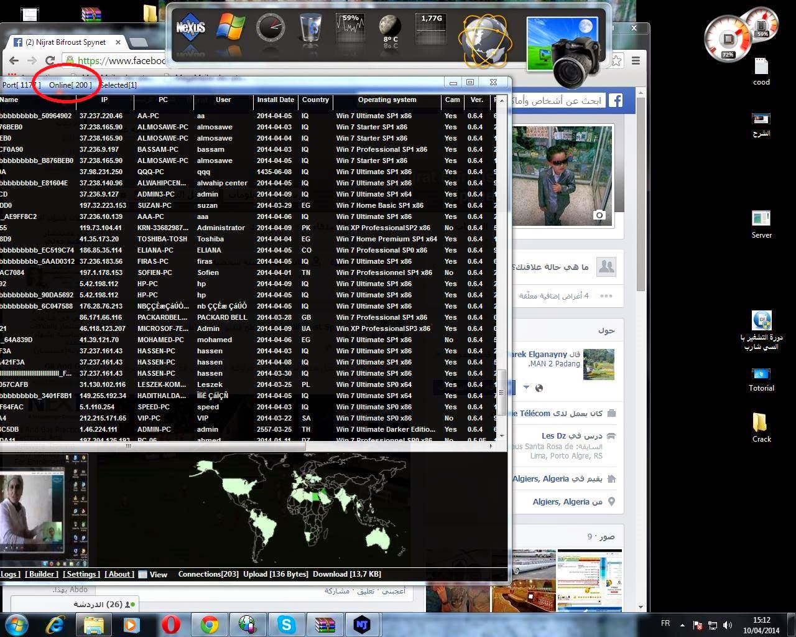Sort list by Install Date column header
796x637 pixels.
coord(275,100)
